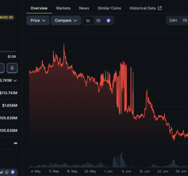Go to the Similar Coins tab
The width and height of the screenshot is (188, 176).
coord(109,8)
